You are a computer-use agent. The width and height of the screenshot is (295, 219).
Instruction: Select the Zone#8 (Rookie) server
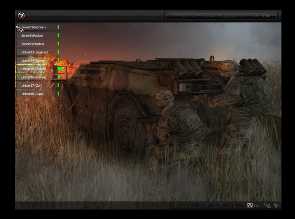(38, 35)
